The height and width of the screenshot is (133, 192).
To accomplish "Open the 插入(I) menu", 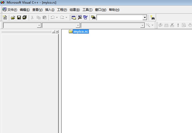I will click(50, 10).
